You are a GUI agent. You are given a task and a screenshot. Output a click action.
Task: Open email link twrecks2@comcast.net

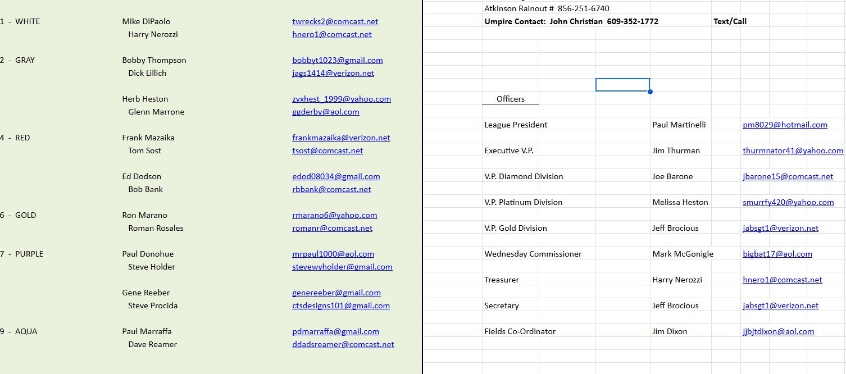[335, 21]
